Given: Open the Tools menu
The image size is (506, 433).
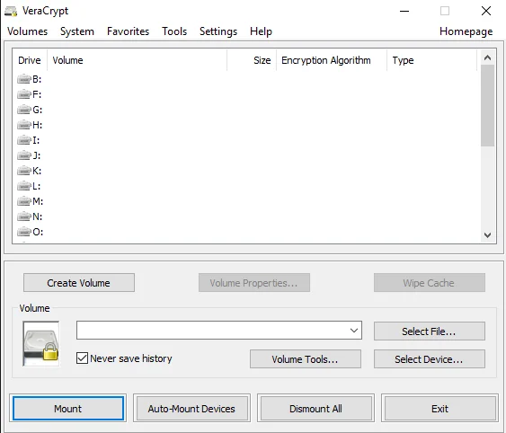Looking at the screenshot, I should [x=174, y=31].
